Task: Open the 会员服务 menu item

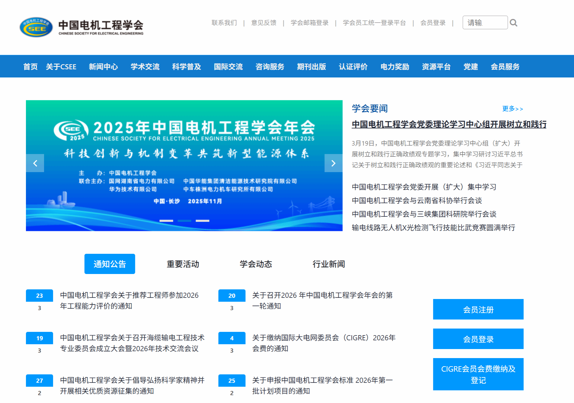Action: 505,67
